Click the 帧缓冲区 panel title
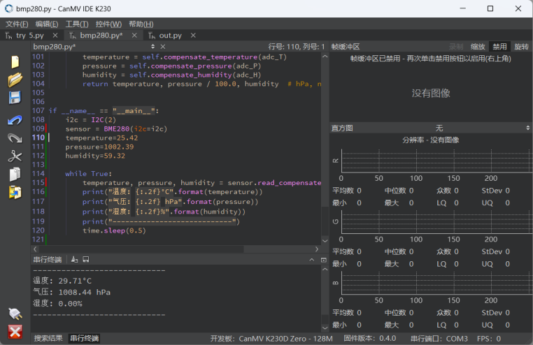The width and height of the screenshot is (533, 345). click(346, 47)
